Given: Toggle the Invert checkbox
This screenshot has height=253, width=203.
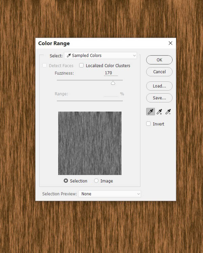Looking at the screenshot, I should 148,124.
